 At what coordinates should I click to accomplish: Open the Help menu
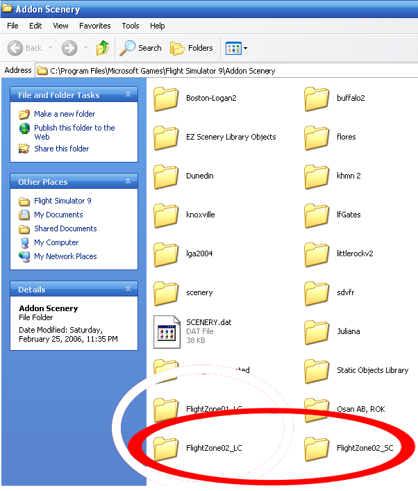click(157, 26)
